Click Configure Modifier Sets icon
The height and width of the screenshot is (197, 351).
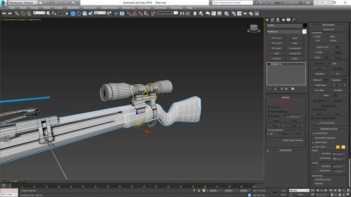coord(292,89)
